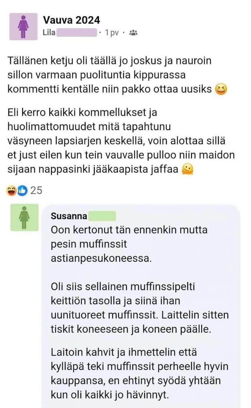This screenshot has width=251, height=408.
Task: Click the word 'astianpesukoneessa' in Susanna's comment
Action: click(101, 258)
